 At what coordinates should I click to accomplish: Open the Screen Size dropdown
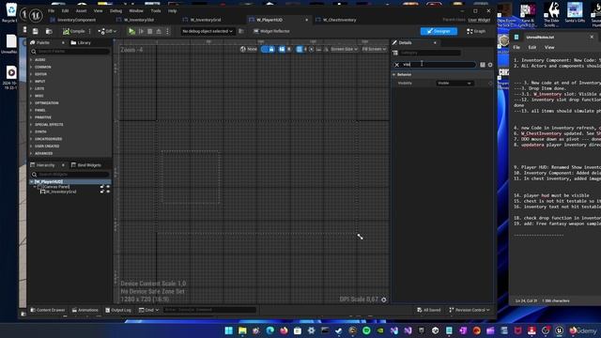(x=344, y=49)
